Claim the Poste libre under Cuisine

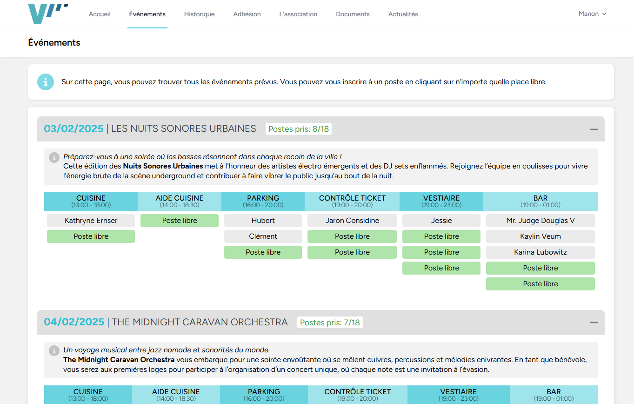tap(91, 236)
